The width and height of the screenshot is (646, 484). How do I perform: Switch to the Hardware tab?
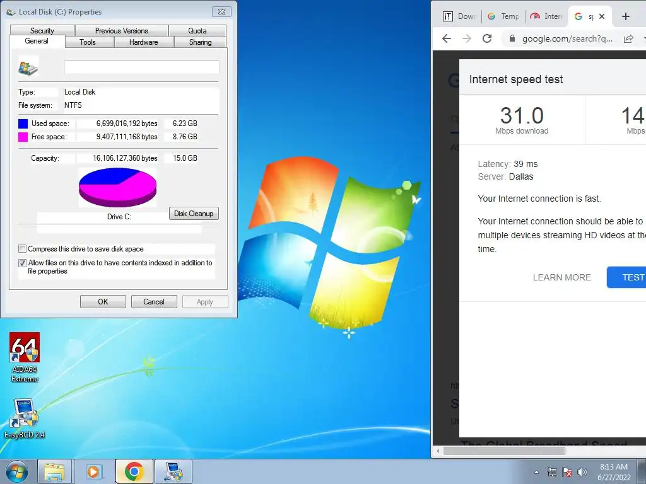(143, 42)
